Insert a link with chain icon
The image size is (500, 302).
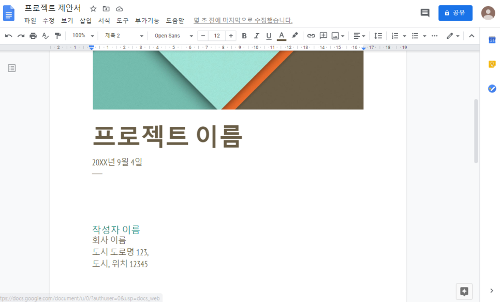(311, 36)
